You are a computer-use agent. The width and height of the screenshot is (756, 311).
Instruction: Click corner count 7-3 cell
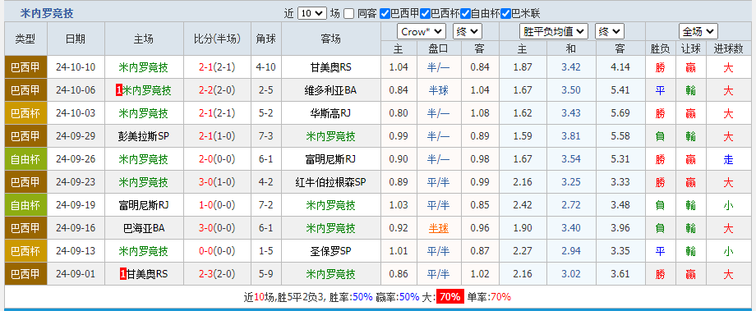[x=266, y=136]
